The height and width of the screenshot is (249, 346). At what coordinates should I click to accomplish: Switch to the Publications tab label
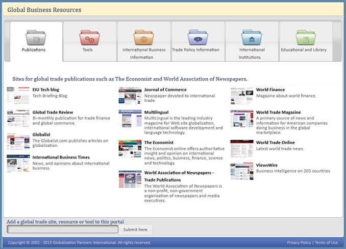[34, 50]
